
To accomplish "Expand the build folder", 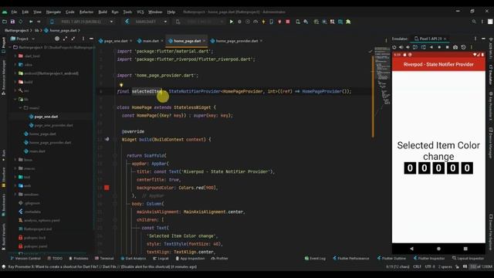I will (x=15, y=82).
